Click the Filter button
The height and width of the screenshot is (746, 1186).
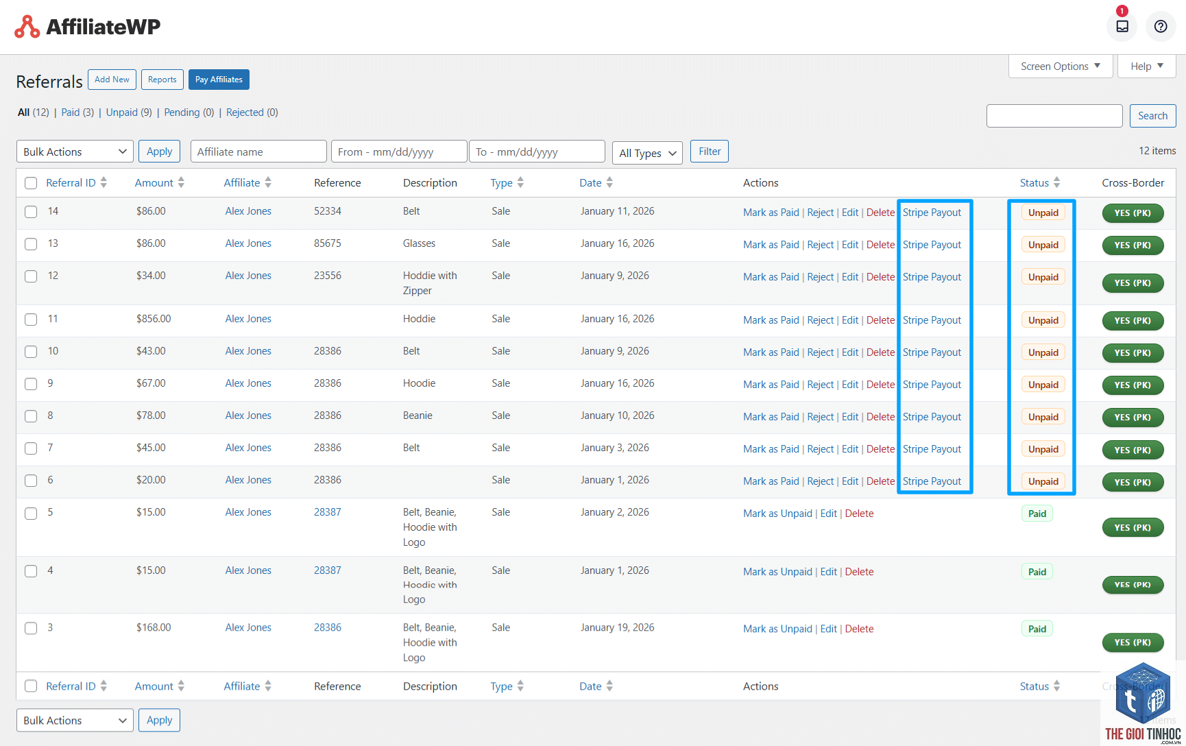[710, 152]
